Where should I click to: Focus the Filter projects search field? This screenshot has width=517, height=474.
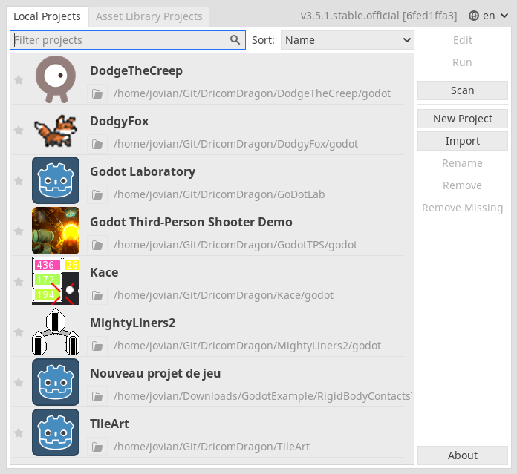pyautogui.click(x=128, y=40)
